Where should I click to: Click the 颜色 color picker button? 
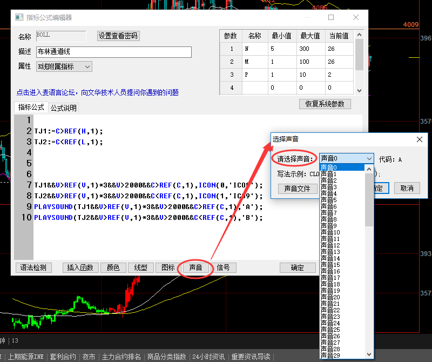[x=113, y=267]
